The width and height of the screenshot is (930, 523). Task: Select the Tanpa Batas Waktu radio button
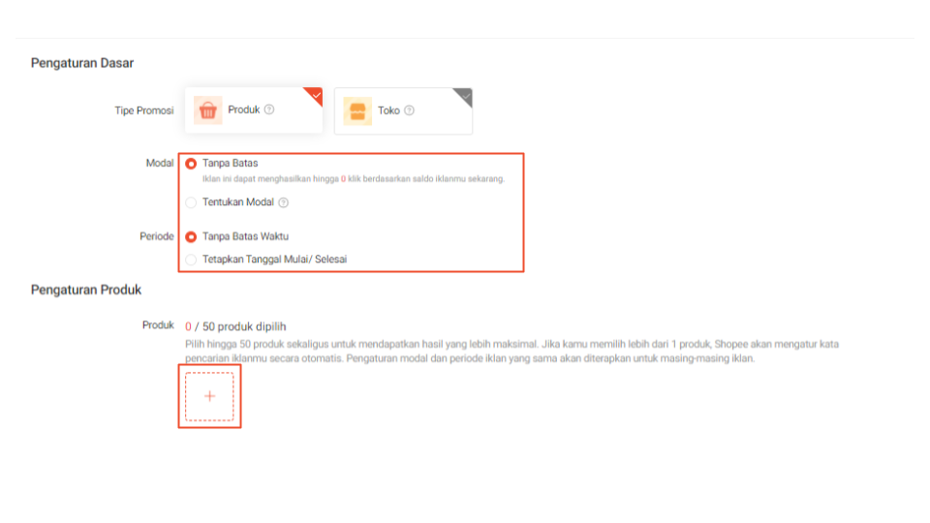click(x=191, y=236)
